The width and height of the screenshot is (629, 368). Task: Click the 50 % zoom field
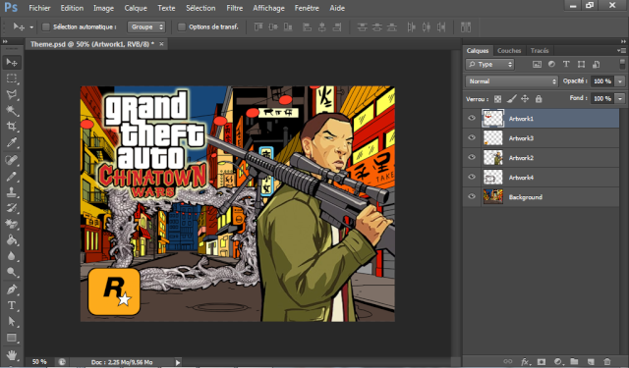pyautogui.click(x=39, y=361)
